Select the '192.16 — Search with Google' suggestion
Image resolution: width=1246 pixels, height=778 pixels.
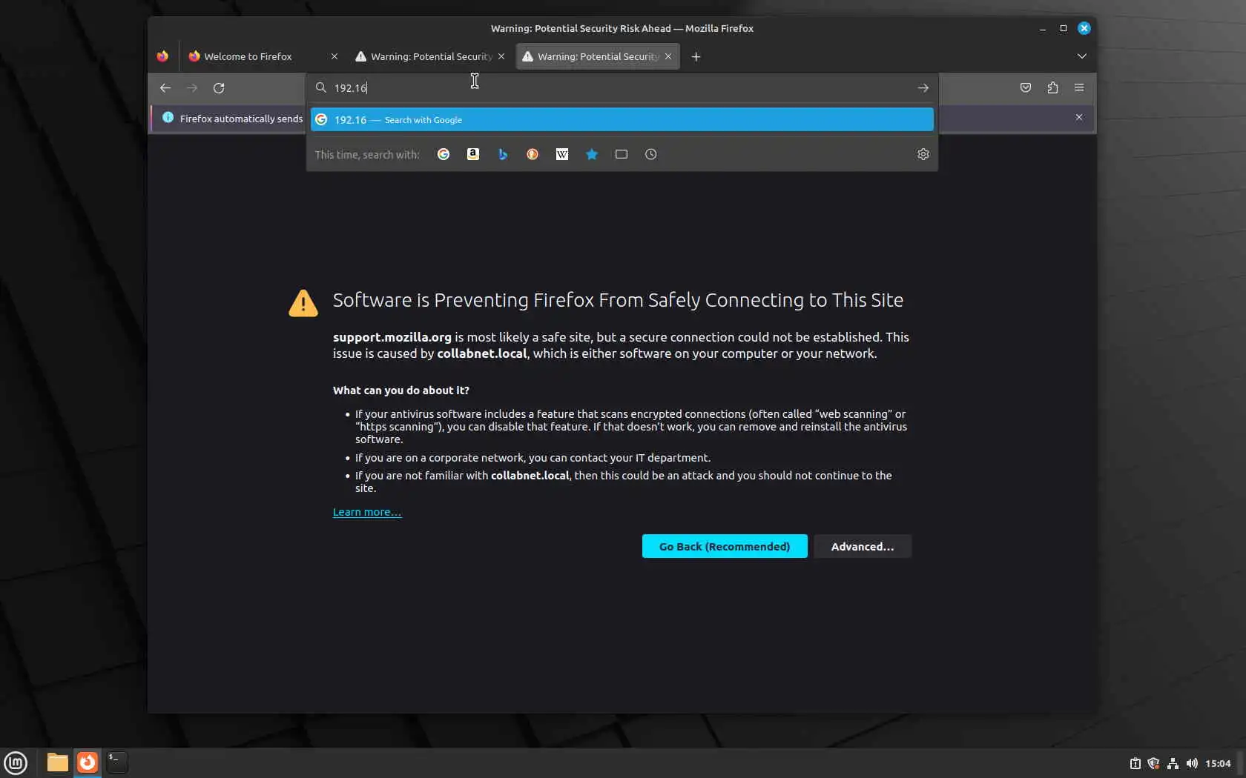pos(622,119)
